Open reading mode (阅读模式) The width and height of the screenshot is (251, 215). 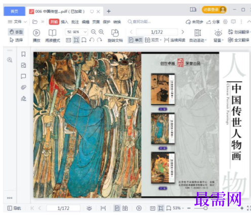53,35
